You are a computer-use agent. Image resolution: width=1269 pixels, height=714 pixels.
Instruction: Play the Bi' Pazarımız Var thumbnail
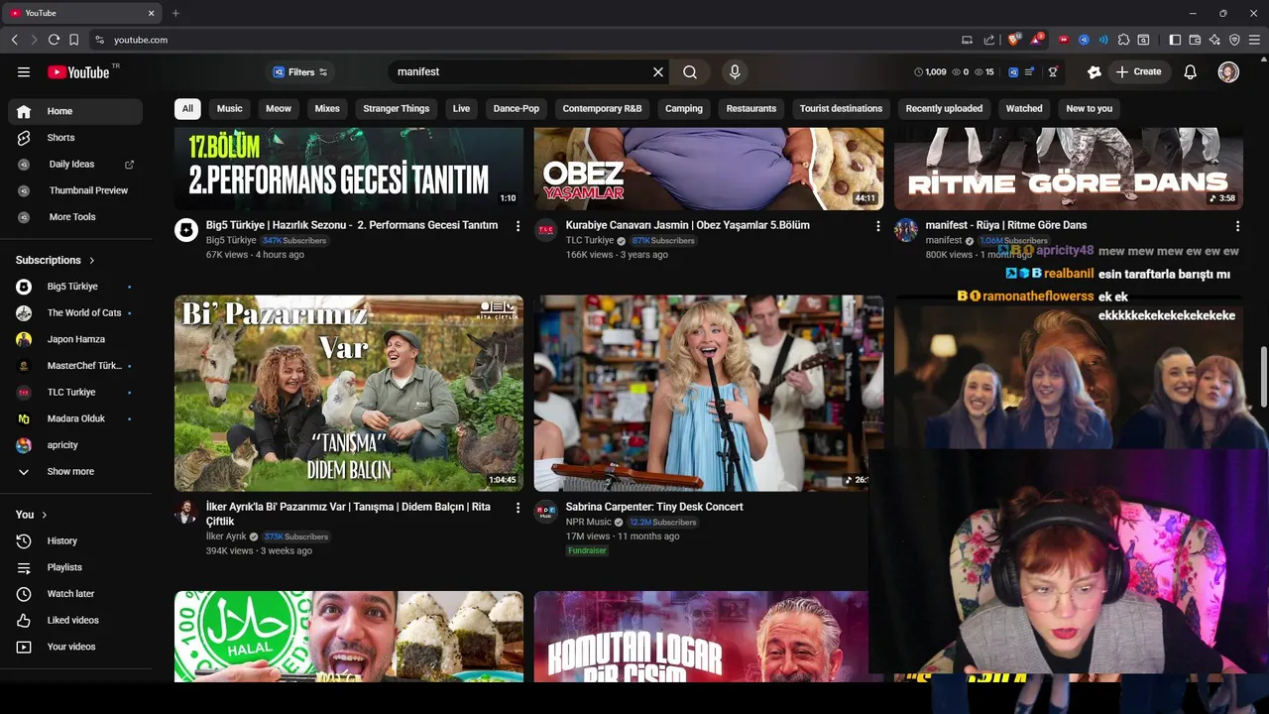(x=349, y=393)
